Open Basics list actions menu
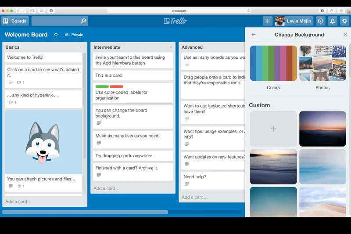 pos(82,47)
